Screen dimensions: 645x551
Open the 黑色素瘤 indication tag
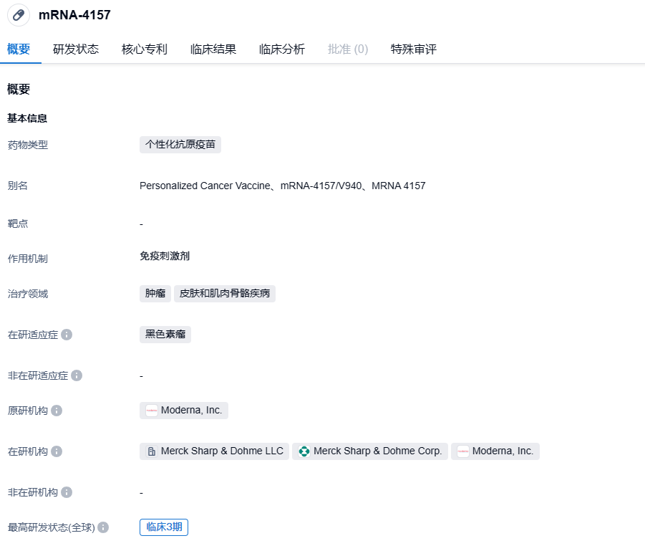tap(165, 335)
